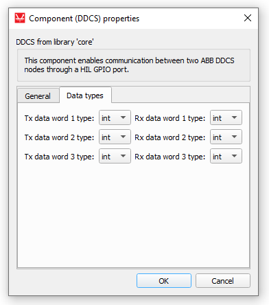This screenshot has width=269, height=305.
Task: Click the "DDCS from library 'core'" heading
Action: (x=55, y=42)
